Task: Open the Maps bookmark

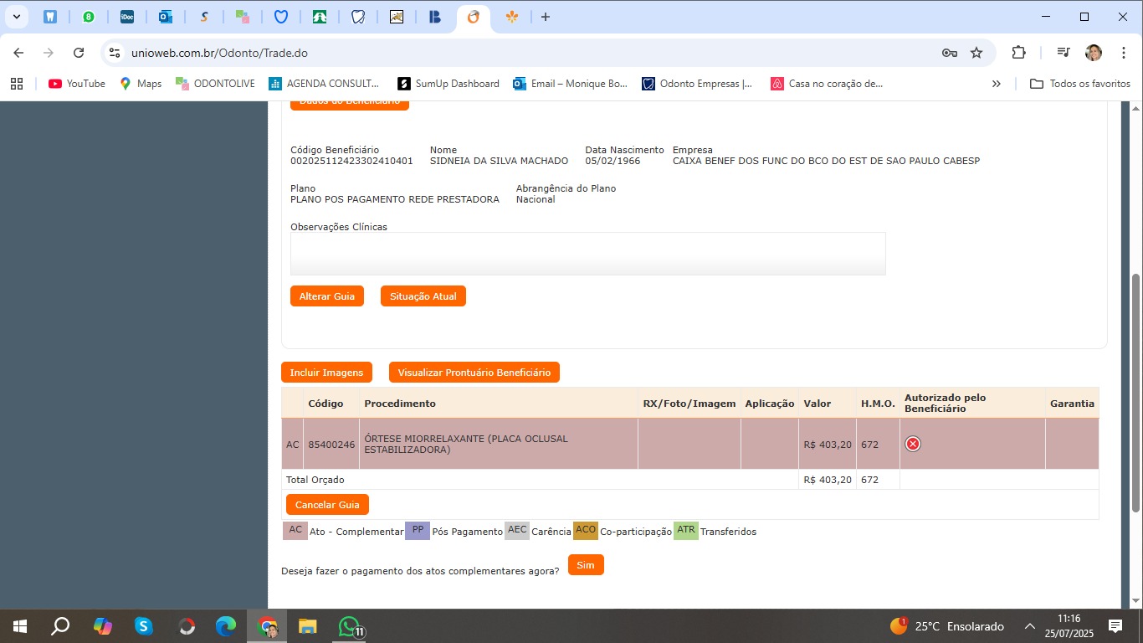Action: pos(141,84)
